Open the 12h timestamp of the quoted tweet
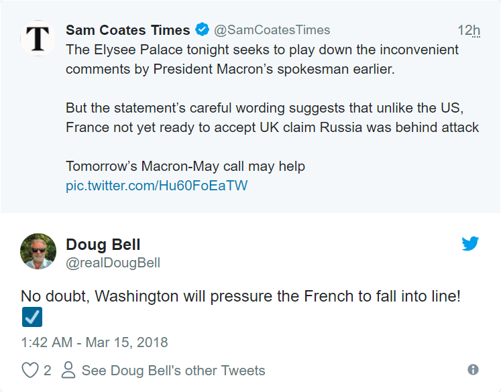The image size is (501, 392). coord(469,30)
